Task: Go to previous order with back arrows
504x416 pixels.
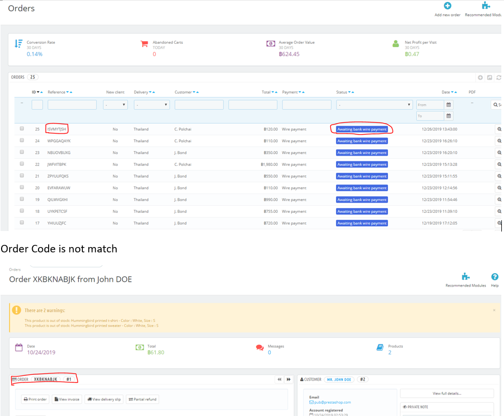Action: [x=279, y=380]
